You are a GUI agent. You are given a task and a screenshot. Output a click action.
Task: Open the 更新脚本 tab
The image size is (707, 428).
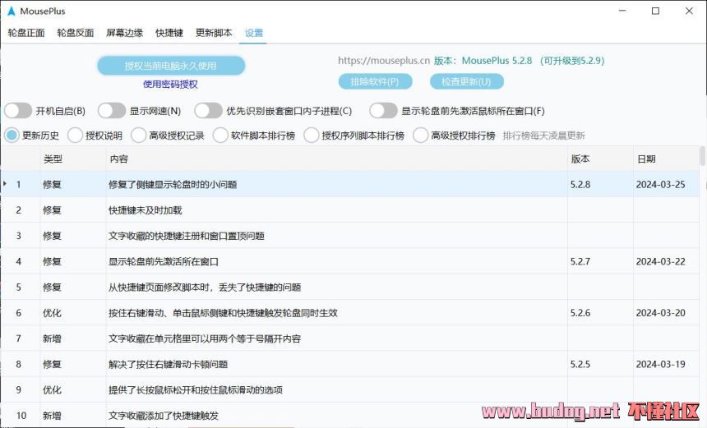214,33
